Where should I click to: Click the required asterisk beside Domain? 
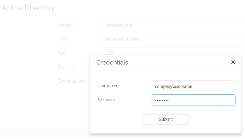[x=75, y=24]
